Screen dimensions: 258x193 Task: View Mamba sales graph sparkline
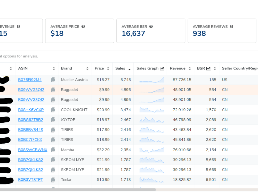151,150
